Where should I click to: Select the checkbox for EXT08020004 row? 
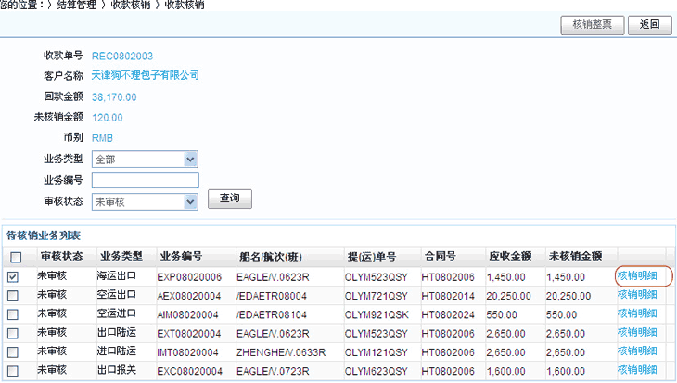(x=14, y=332)
